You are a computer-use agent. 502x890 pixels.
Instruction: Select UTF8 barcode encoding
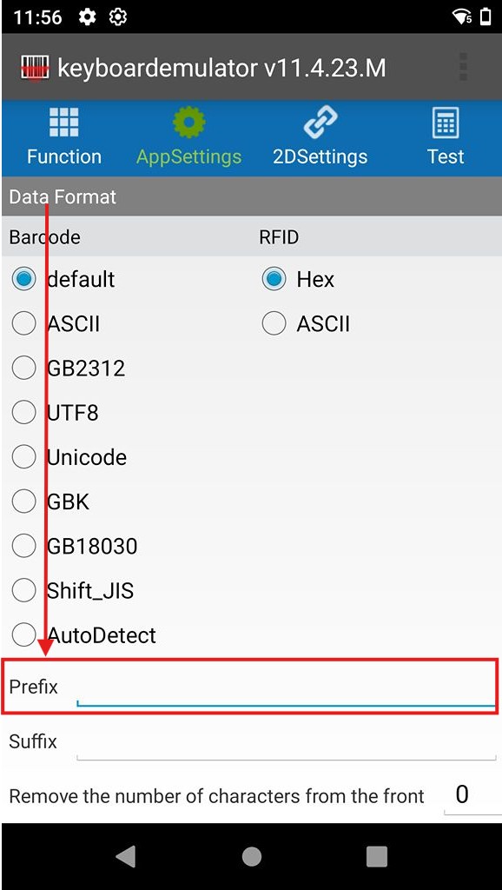click(x=23, y=412)
